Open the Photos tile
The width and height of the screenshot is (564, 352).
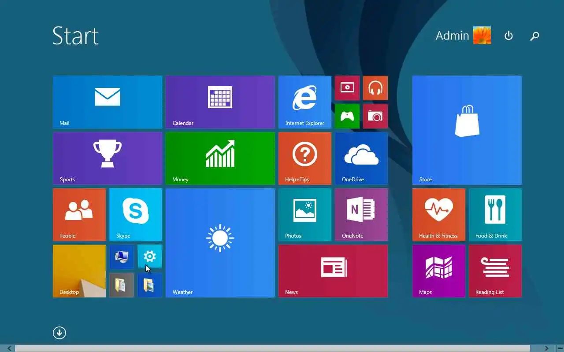coord(305,215)
